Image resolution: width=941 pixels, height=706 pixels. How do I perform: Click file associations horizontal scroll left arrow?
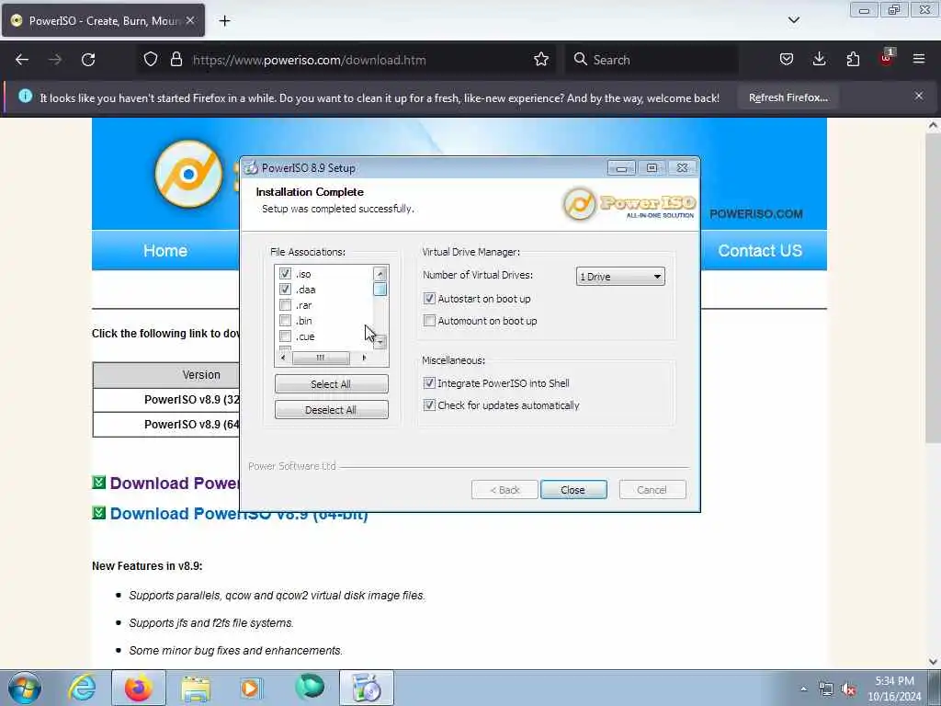(x=283, y=358)
